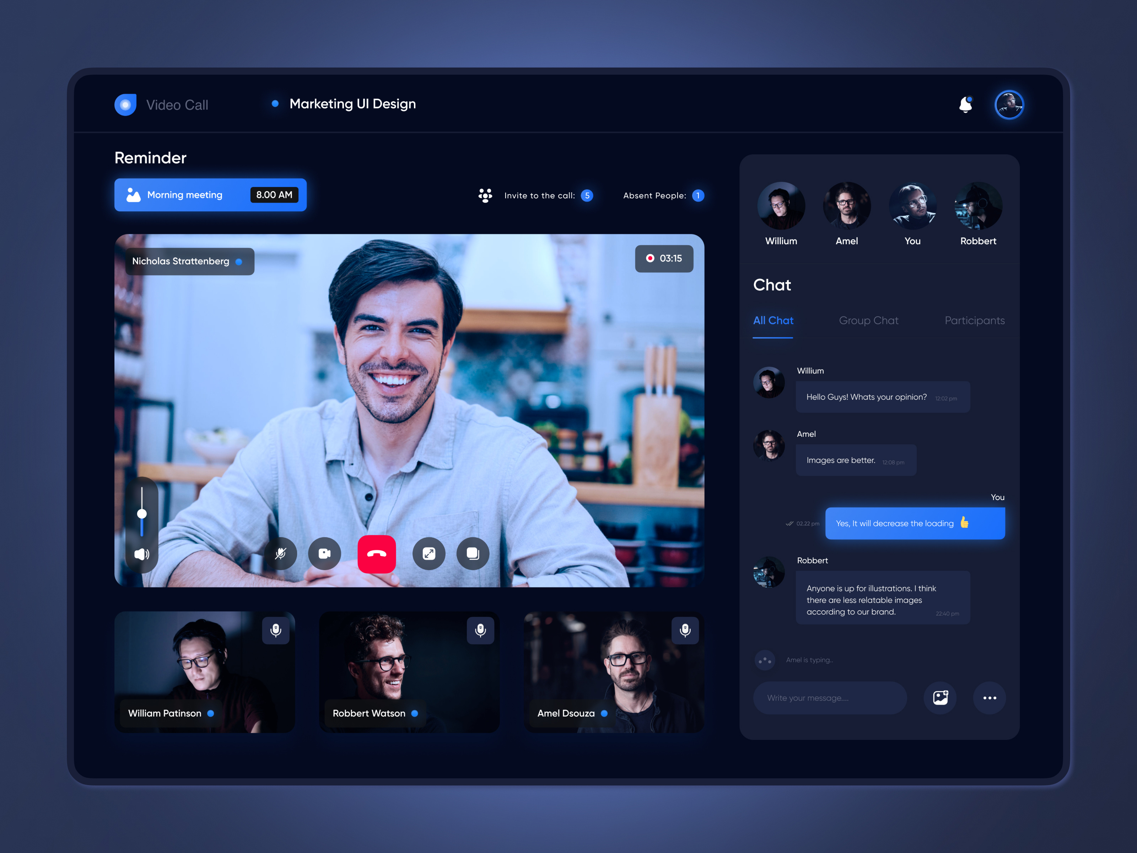Turn on the camera from the call controls
Viewport: 1137px width, 853px height.
pos(324,554)
